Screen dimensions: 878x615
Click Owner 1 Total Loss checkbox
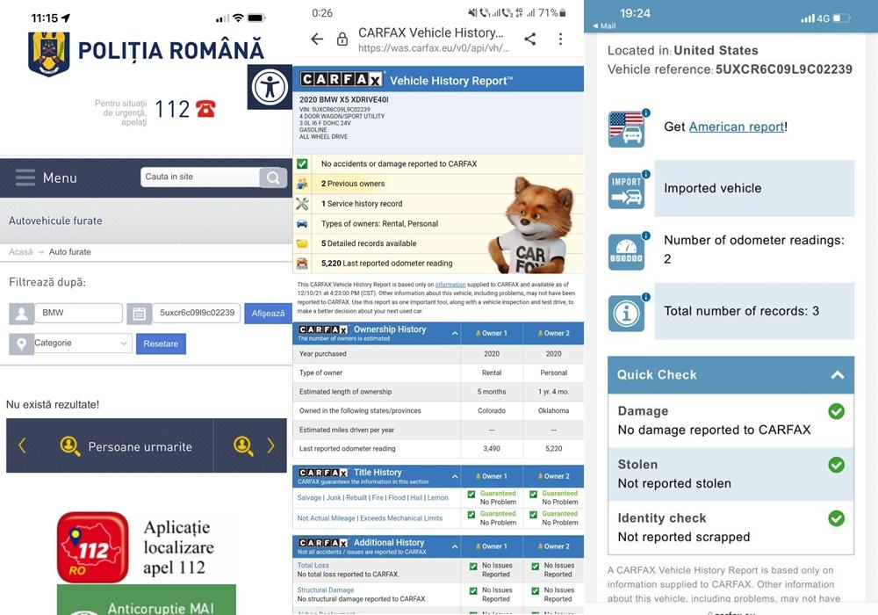pyautogui.click(x=471, y=567)
